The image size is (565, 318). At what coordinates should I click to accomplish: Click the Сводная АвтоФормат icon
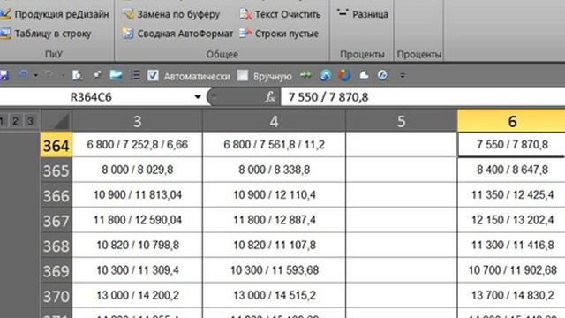[x=128, y=34]
